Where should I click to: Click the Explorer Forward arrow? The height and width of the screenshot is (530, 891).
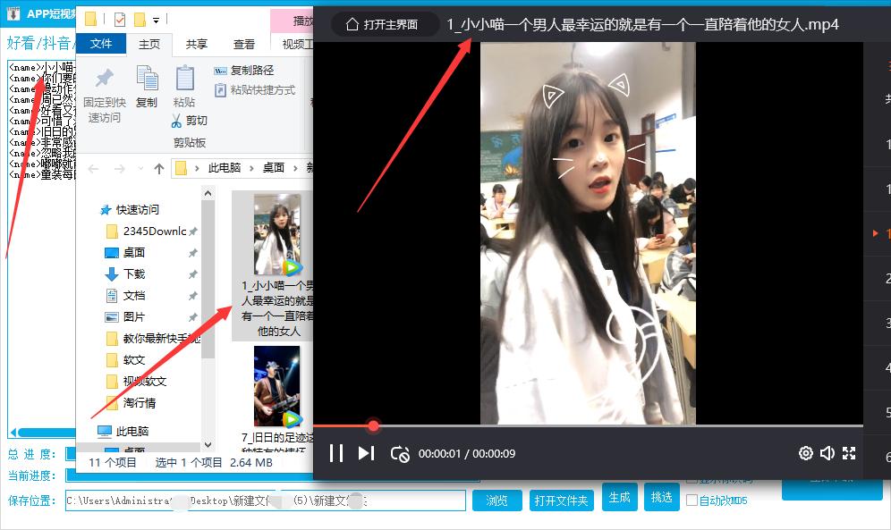(119, 169)
